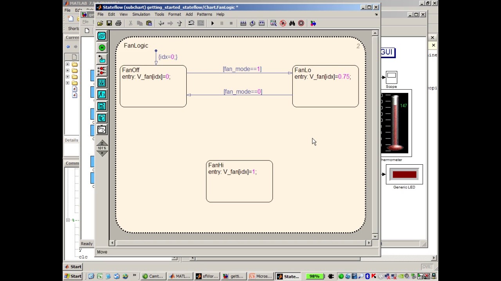Click the Simulink library browser icon

[313, 23]
